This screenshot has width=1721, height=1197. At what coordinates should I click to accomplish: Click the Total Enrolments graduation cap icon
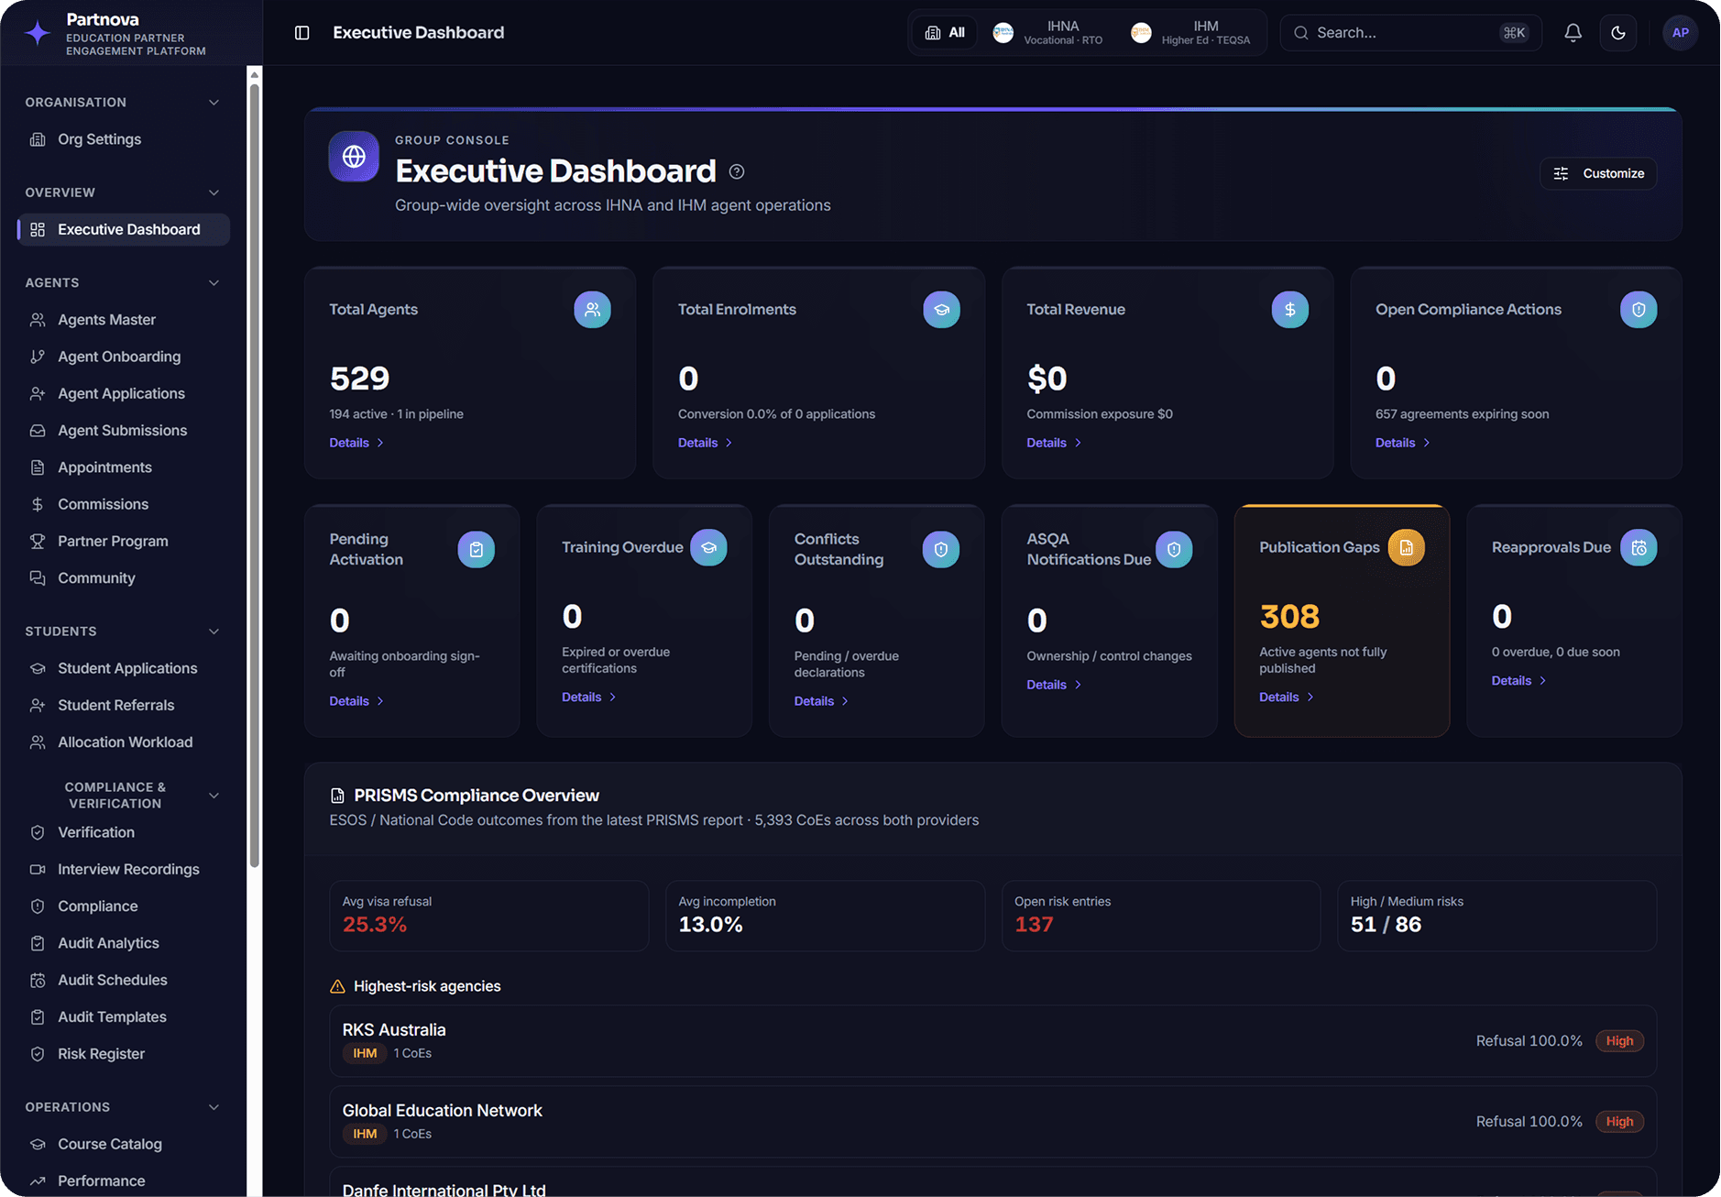[941, 310]
